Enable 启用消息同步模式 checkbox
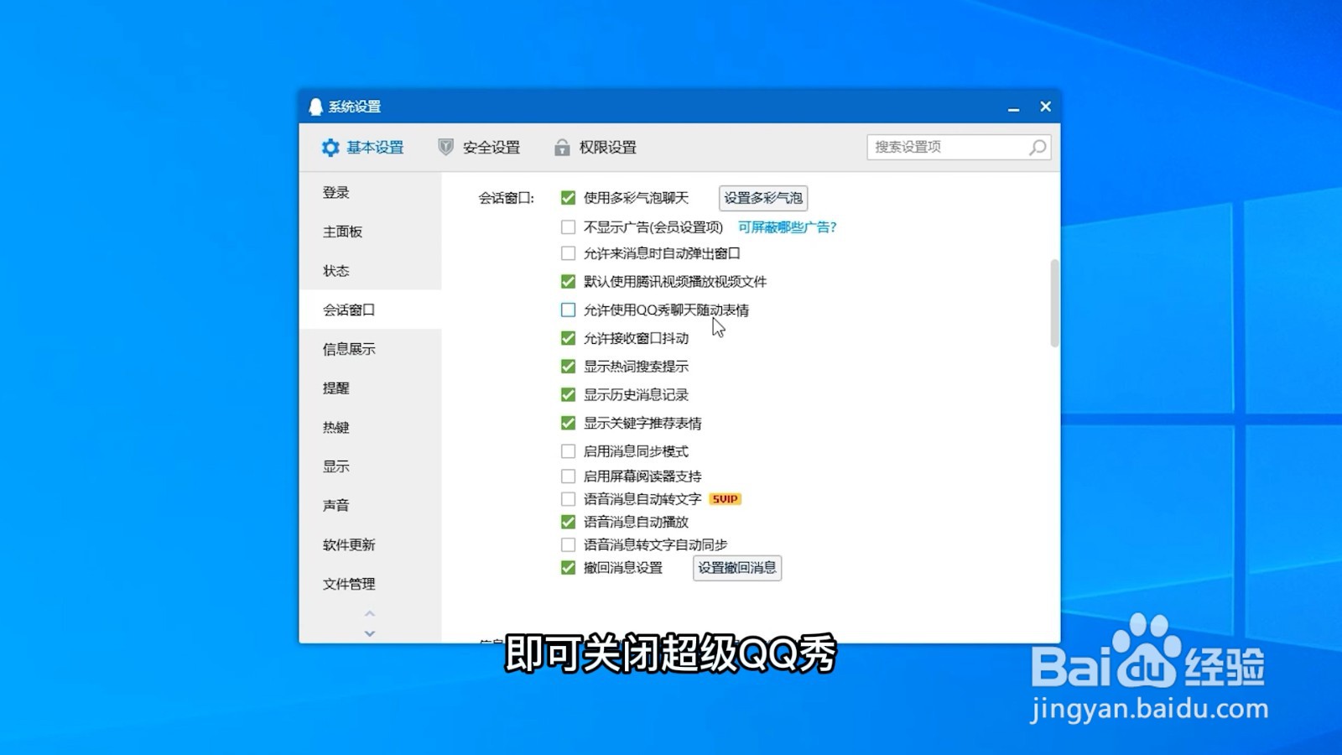Screen dimensions: 1342x755 pos(568,451)
